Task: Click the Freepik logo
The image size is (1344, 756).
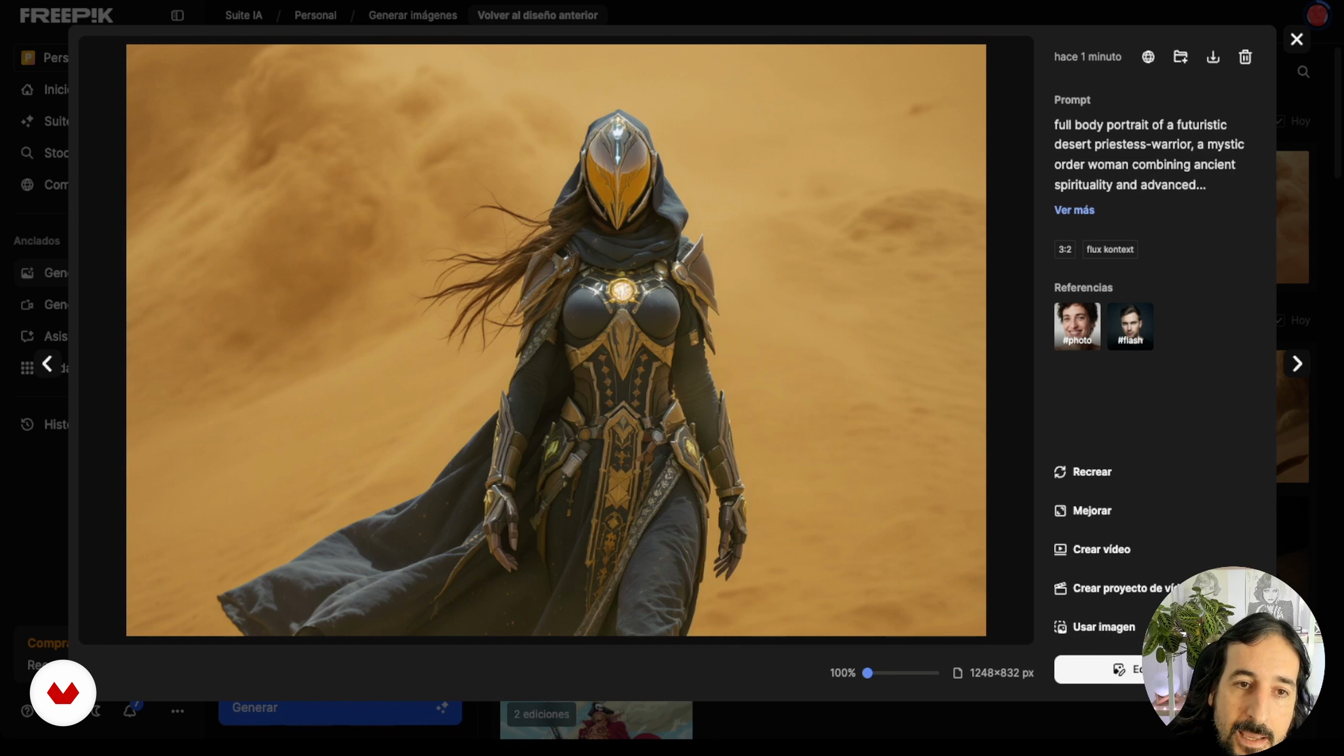Action: click(x=66, y=15)
